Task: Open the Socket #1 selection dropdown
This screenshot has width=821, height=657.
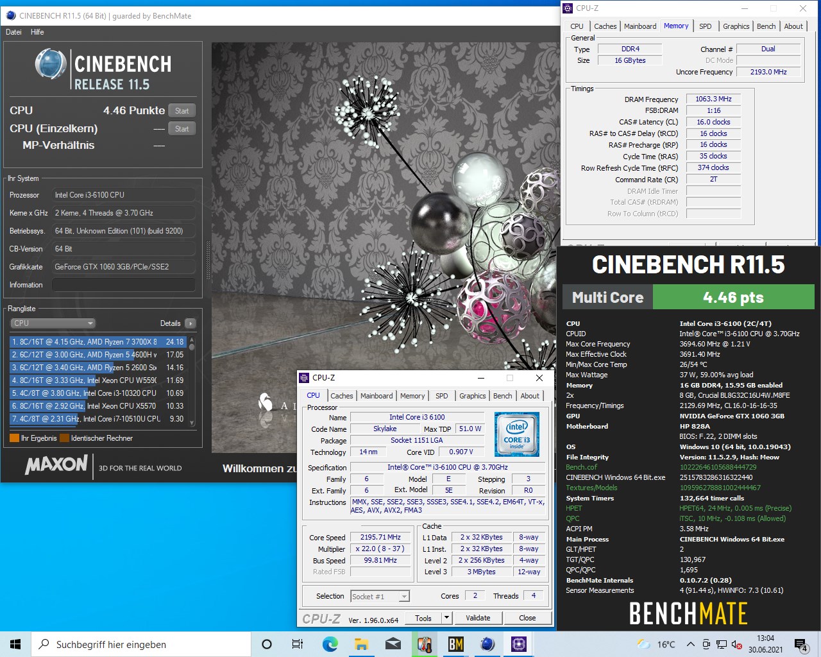Action: (380, 597)
